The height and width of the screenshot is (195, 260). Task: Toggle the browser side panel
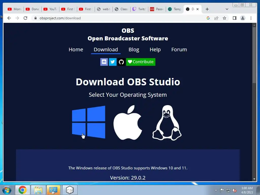tap(234, 18)
